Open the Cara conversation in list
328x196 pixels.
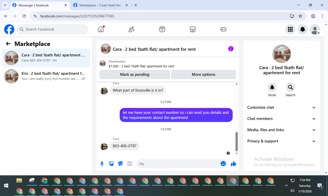pos(46,58)
